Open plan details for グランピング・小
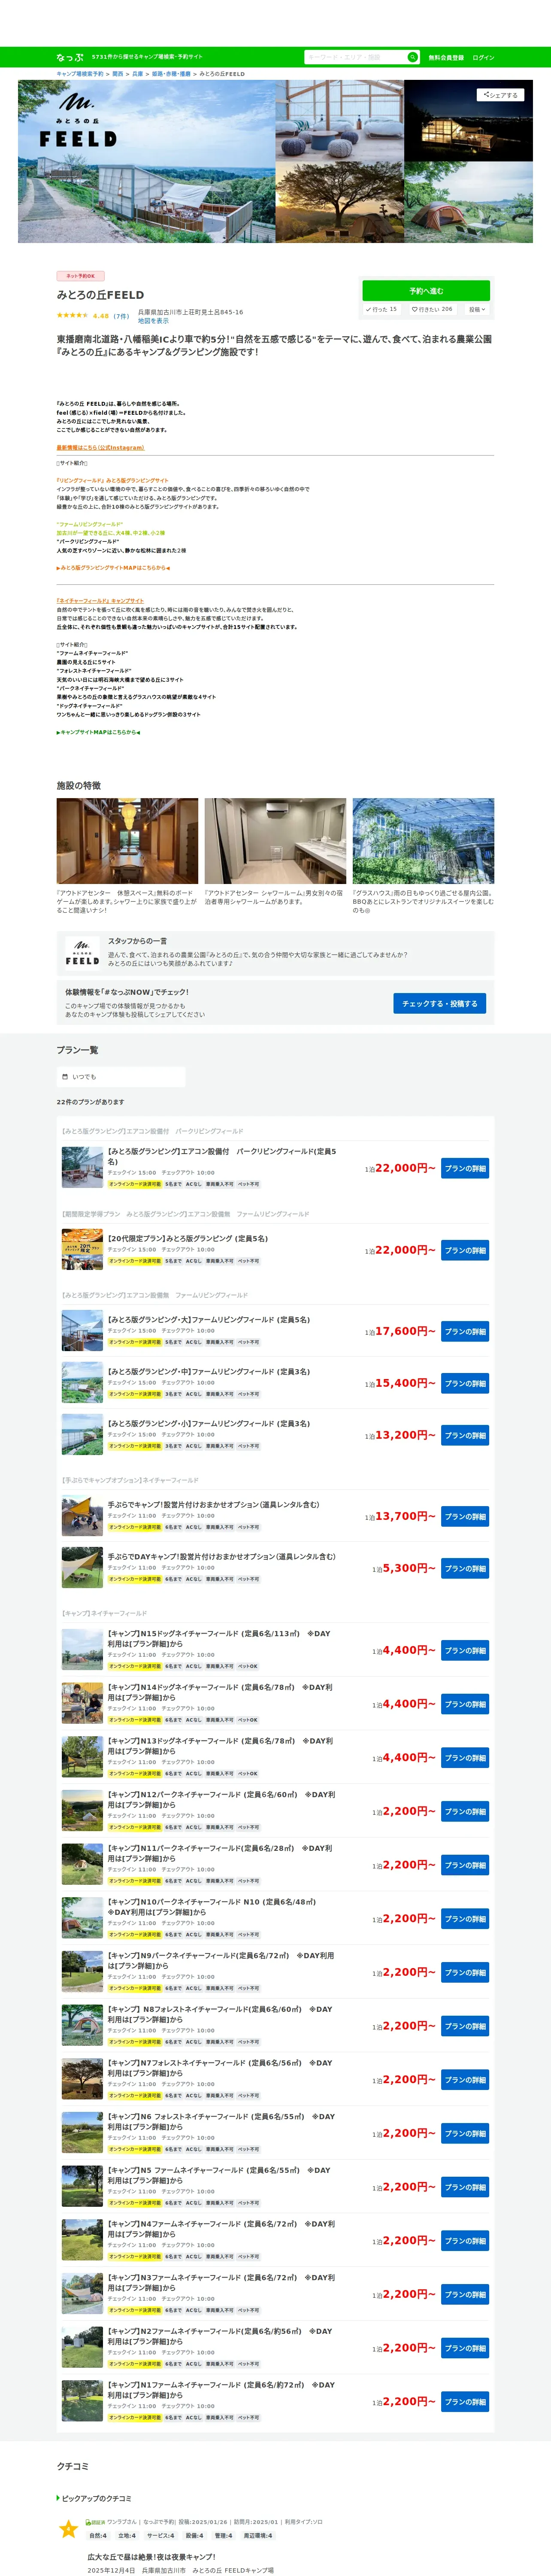The width and height of the screenshot is (551, 2576). click(465, 1435)
